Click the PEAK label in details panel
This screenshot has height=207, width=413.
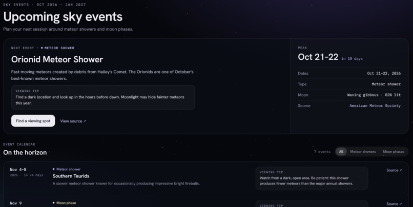(x=302, y=48)
